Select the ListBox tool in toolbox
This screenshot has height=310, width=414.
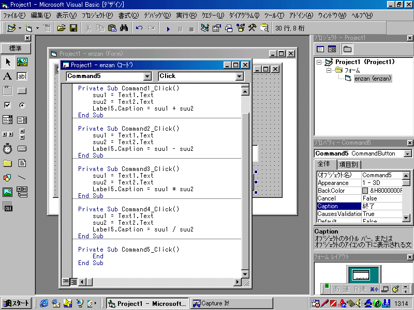22,120
